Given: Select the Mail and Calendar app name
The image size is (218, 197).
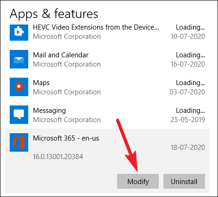Looking at the screenshot, I should point(61,55).
